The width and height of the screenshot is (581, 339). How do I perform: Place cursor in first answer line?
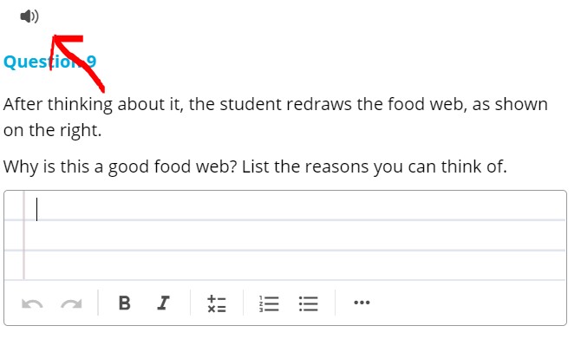pos(295,206)
